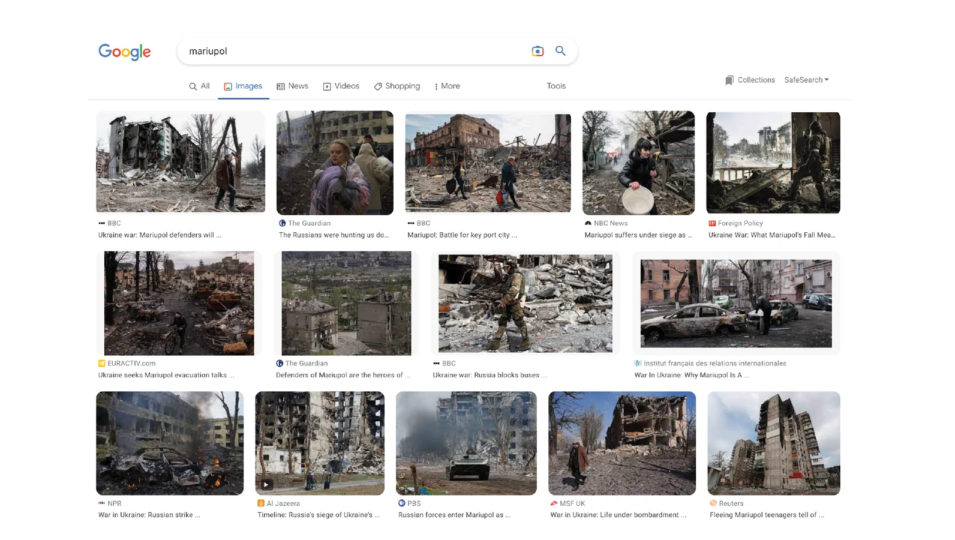Click the search by image camera icon

pos(537,51)
